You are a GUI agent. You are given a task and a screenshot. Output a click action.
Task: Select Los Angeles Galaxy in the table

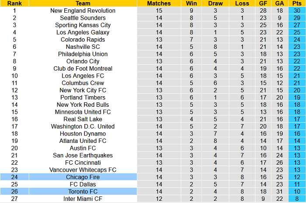pyautogui.click(x=83, y=32)
